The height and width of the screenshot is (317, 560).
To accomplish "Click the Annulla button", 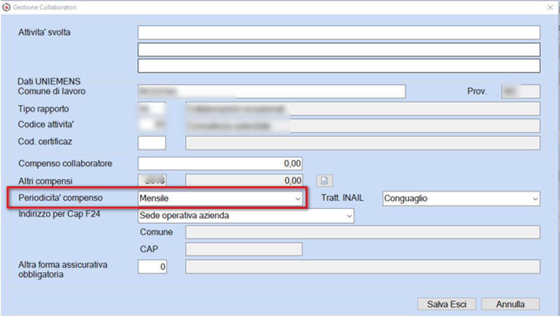I will point(510,304).
